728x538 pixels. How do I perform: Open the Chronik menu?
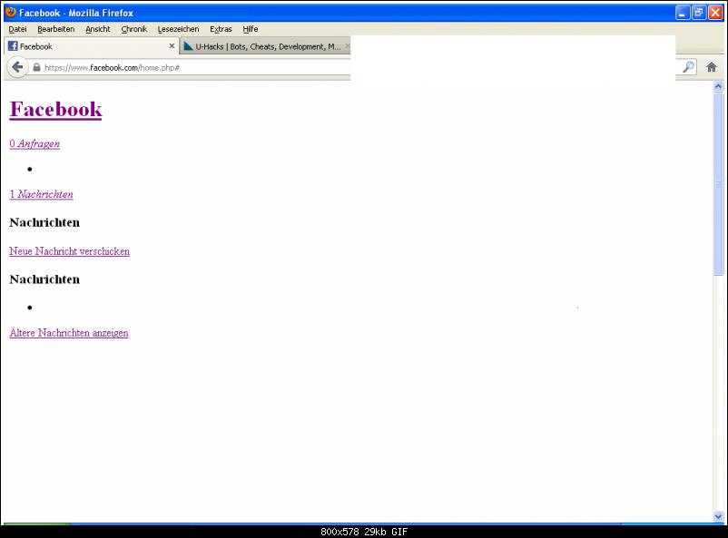[134, 29]
